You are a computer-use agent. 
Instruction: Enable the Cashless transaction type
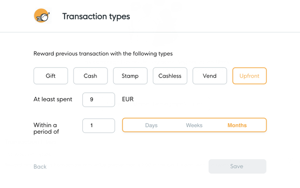point(170,76)
